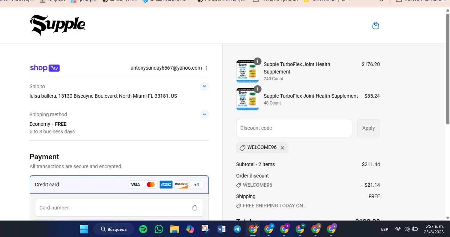
Task: Click the – $21.14 discount amount
Action: 370,185
